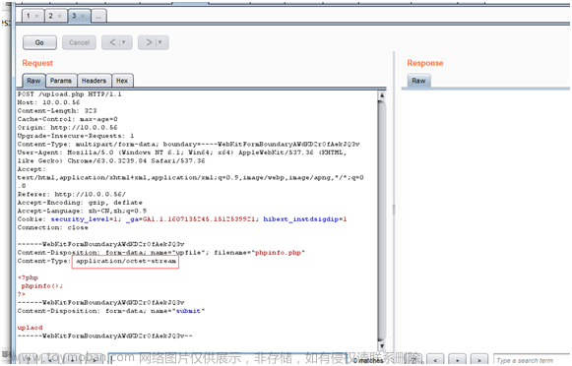Screen dimensions: 572x366
Task: Click the 'Accept-Encoding: gzip, deflate' header
Action: pos(80,203)
